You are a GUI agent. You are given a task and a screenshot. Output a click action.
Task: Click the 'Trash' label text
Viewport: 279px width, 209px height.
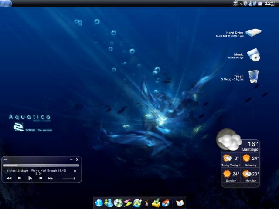(238, 76)
